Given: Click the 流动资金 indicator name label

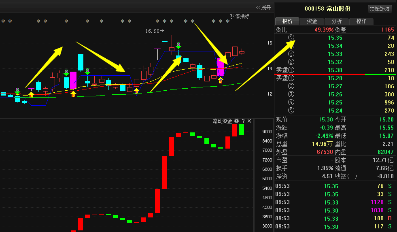Looking at the screenshot, I should [222, 121].
